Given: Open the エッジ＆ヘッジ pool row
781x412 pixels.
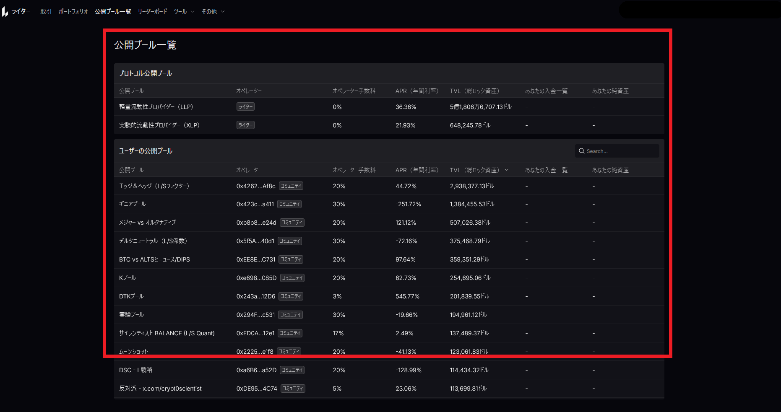Looking at the screenshot, I should click(x=154, y=186).
